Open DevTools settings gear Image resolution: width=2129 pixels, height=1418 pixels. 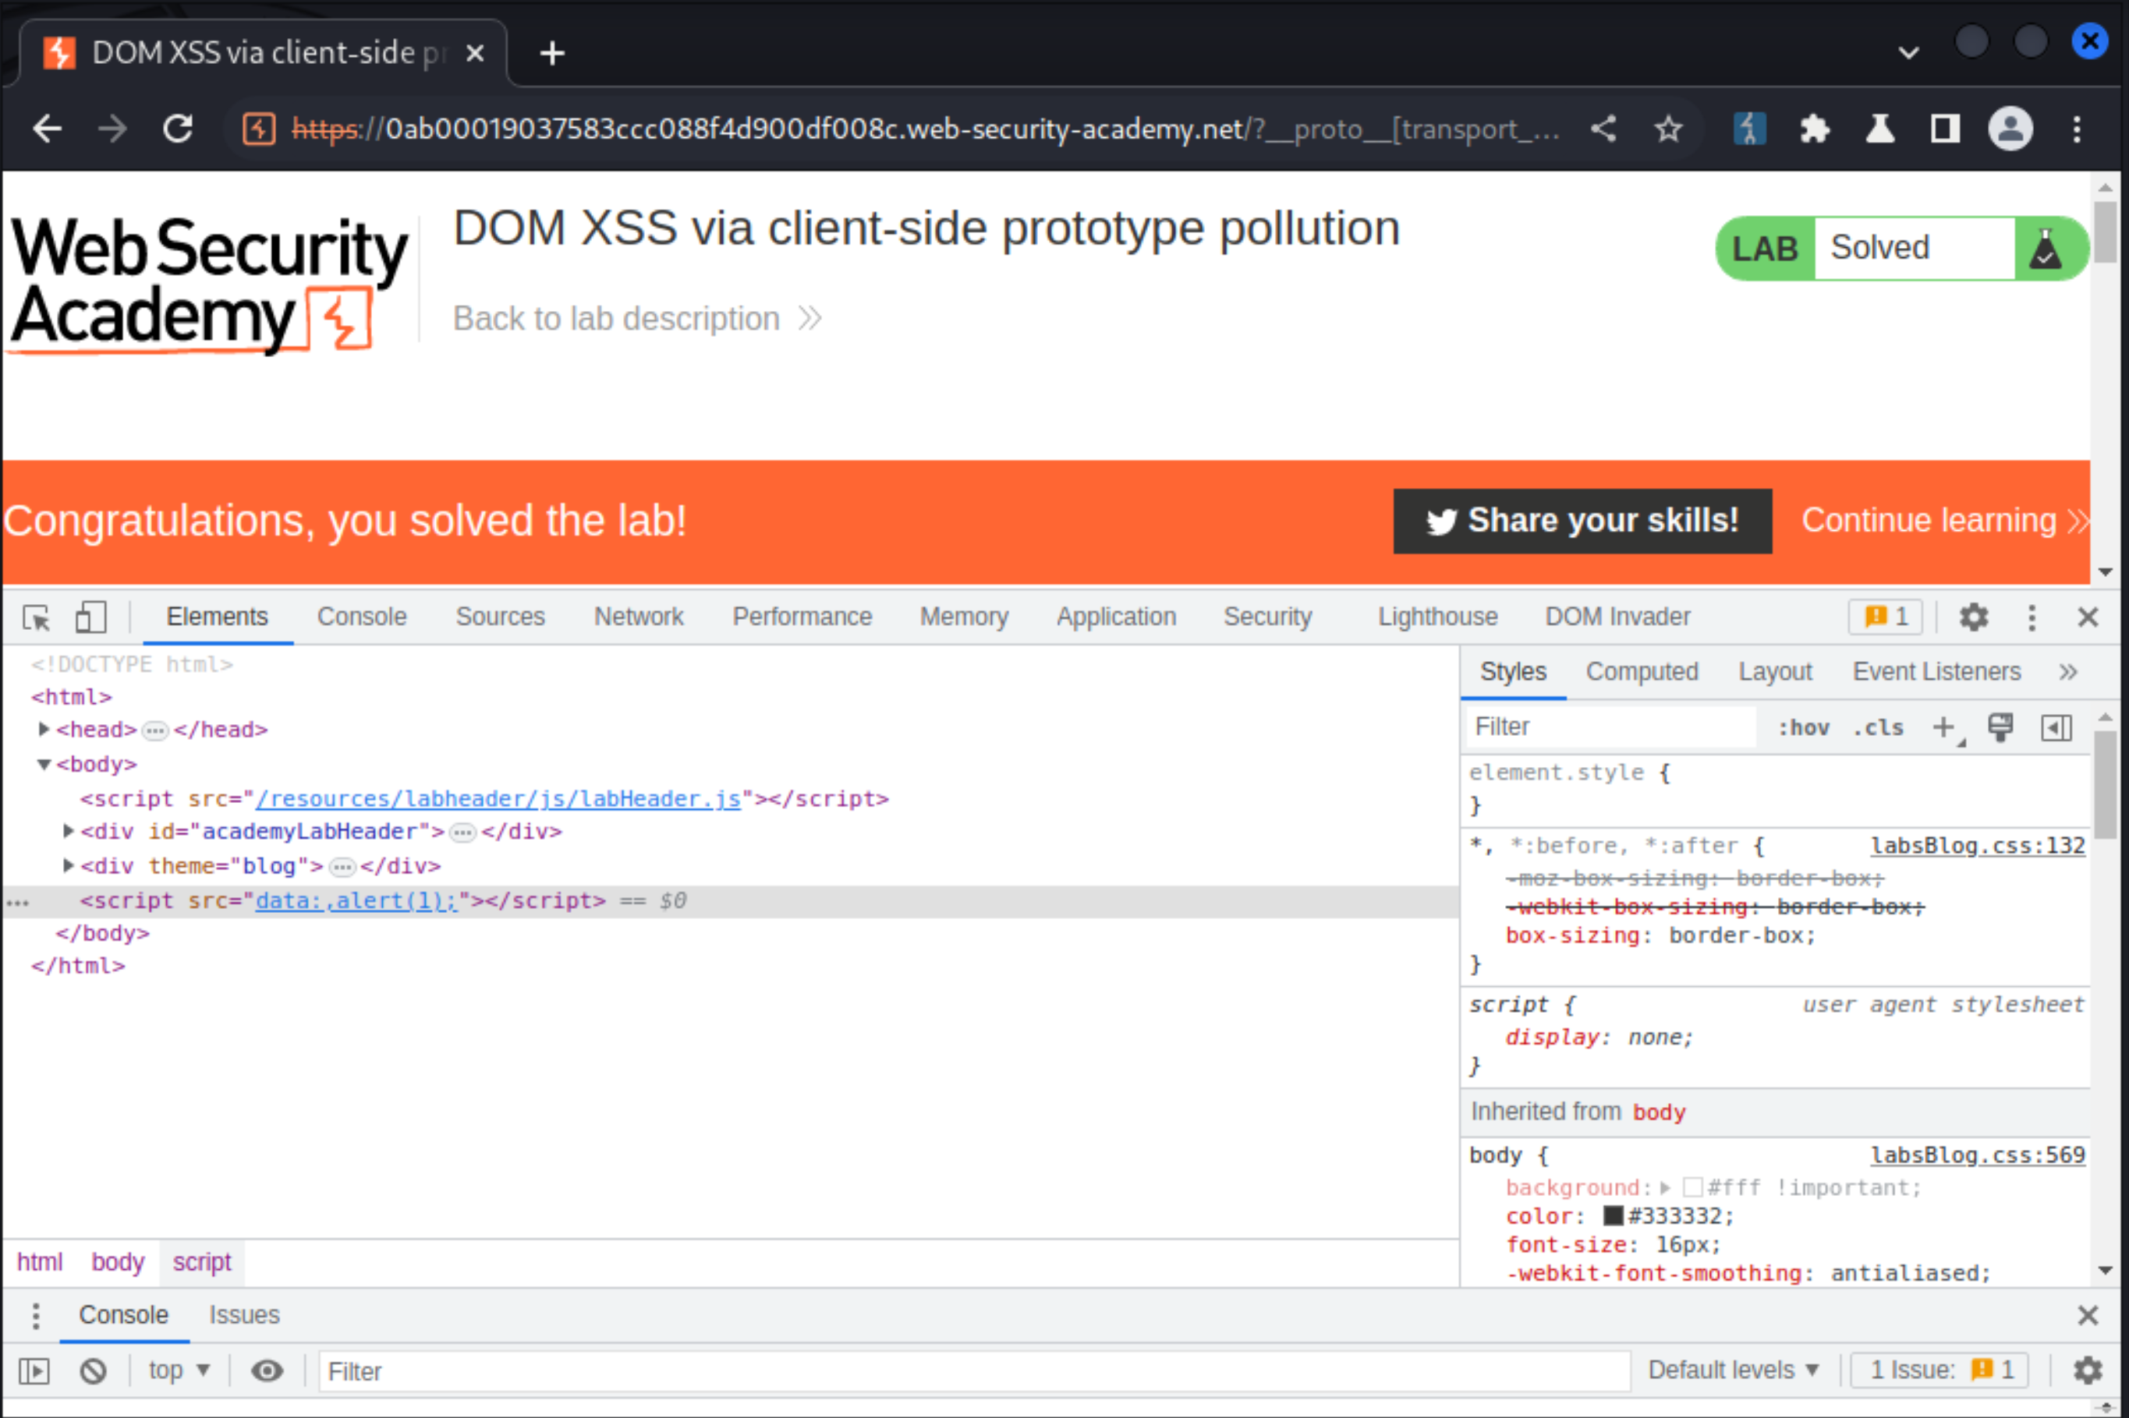[x=1974, y=617]
